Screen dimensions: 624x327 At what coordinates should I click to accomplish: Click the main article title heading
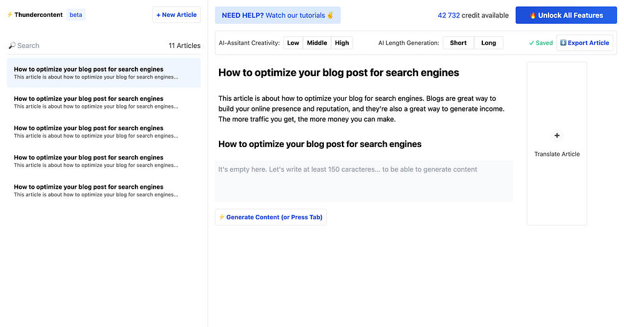[x=339, y=73]
